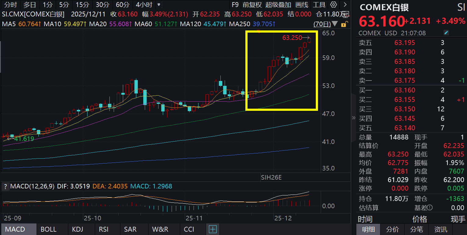Toggle 前复权 price adjustment

[252, 5]
